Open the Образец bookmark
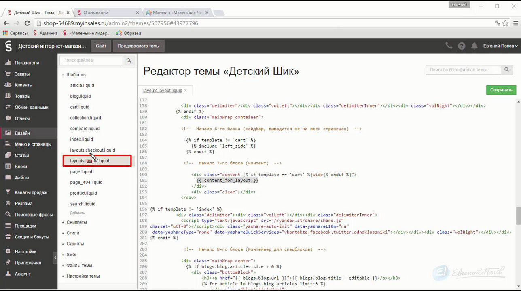 (x=129, y=33)
